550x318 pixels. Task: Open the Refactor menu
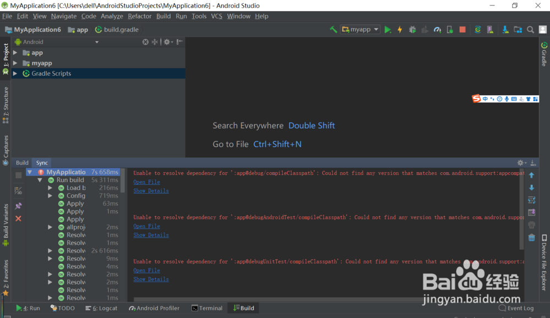[x=139, y=16]
